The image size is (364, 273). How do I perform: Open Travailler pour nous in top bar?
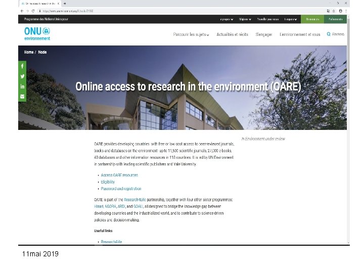[x=267, y=19]
